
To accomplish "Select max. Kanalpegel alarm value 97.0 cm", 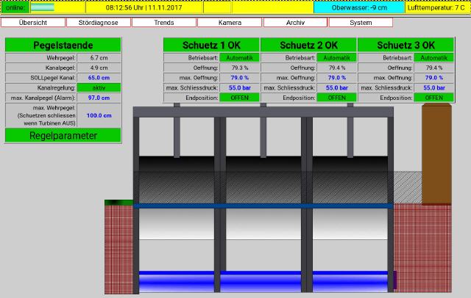I will pos(99,98).
